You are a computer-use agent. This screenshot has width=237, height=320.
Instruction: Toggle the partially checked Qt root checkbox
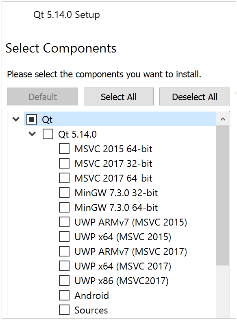click(32, 119)
